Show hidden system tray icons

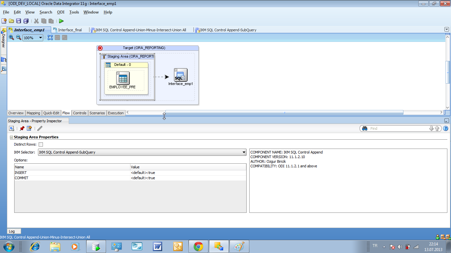(x=384, y=247)
